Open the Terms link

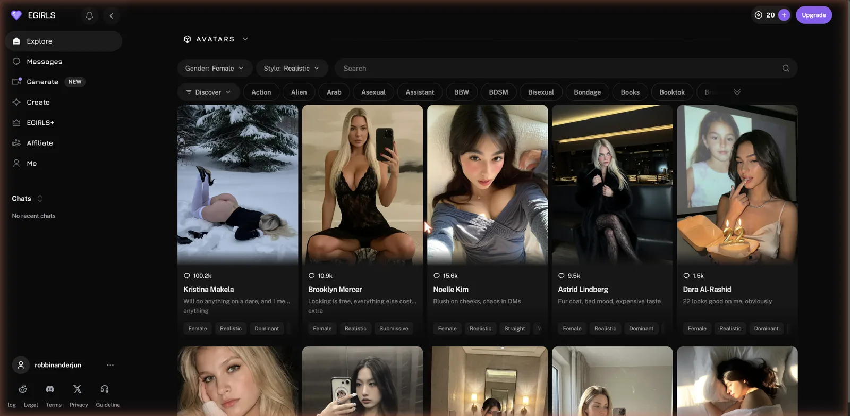[54, 405]
